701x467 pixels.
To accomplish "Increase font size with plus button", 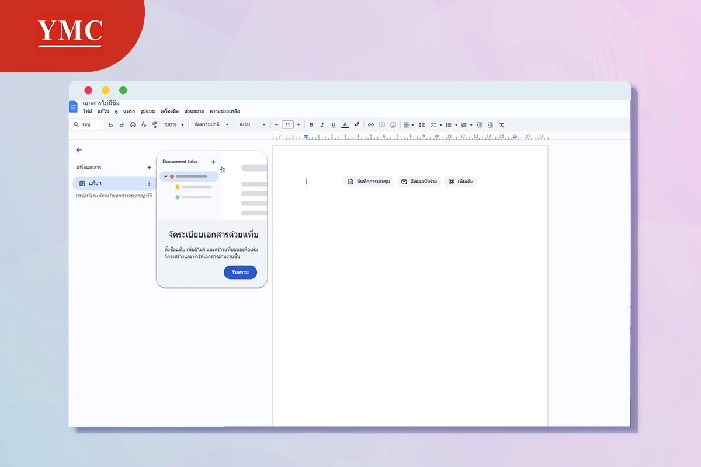I will (x=299, y=124).
